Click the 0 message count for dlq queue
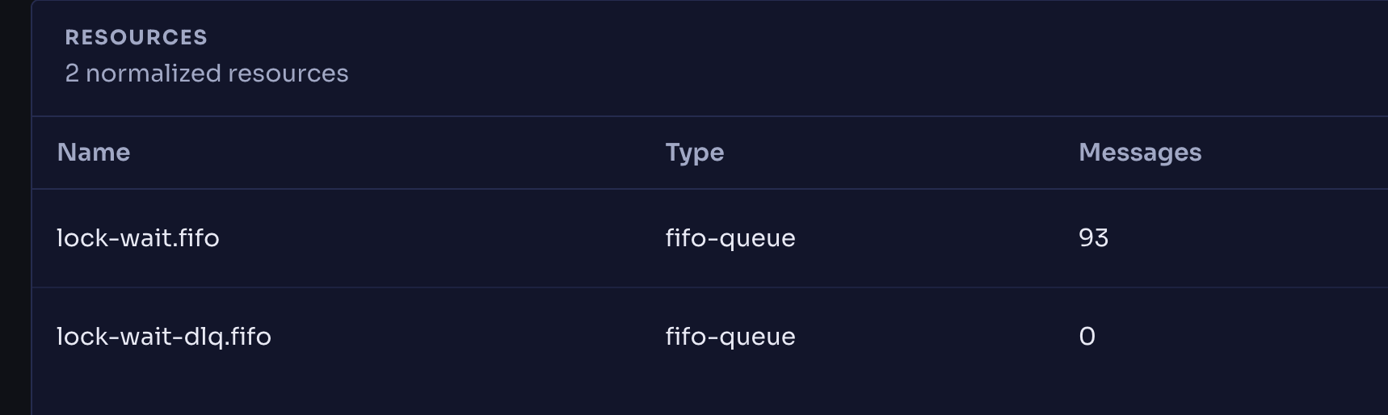This screenshot has width=1388, height=415. point(1087,337)
